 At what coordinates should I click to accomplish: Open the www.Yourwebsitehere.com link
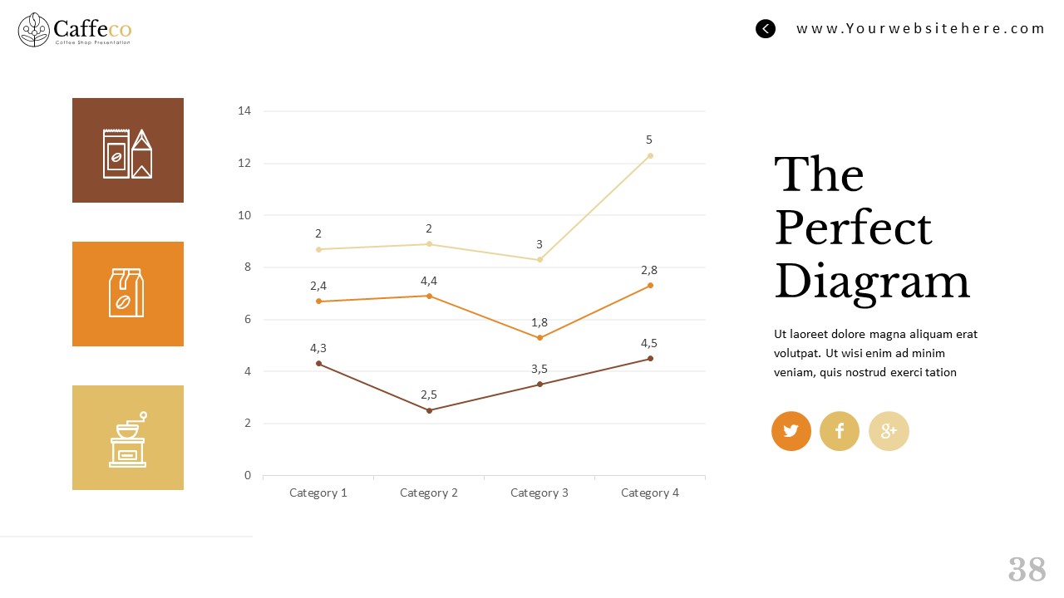tap(920, 29)
